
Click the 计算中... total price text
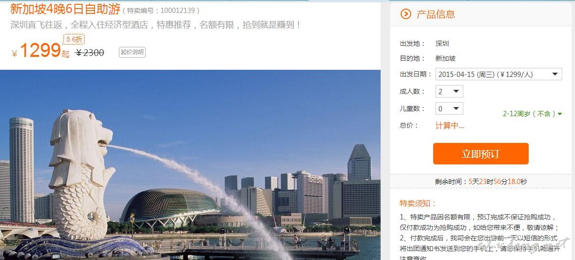pos(449,126)
